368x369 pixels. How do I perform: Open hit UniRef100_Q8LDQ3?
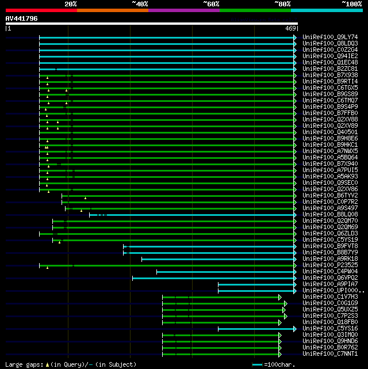coord(330,44)
